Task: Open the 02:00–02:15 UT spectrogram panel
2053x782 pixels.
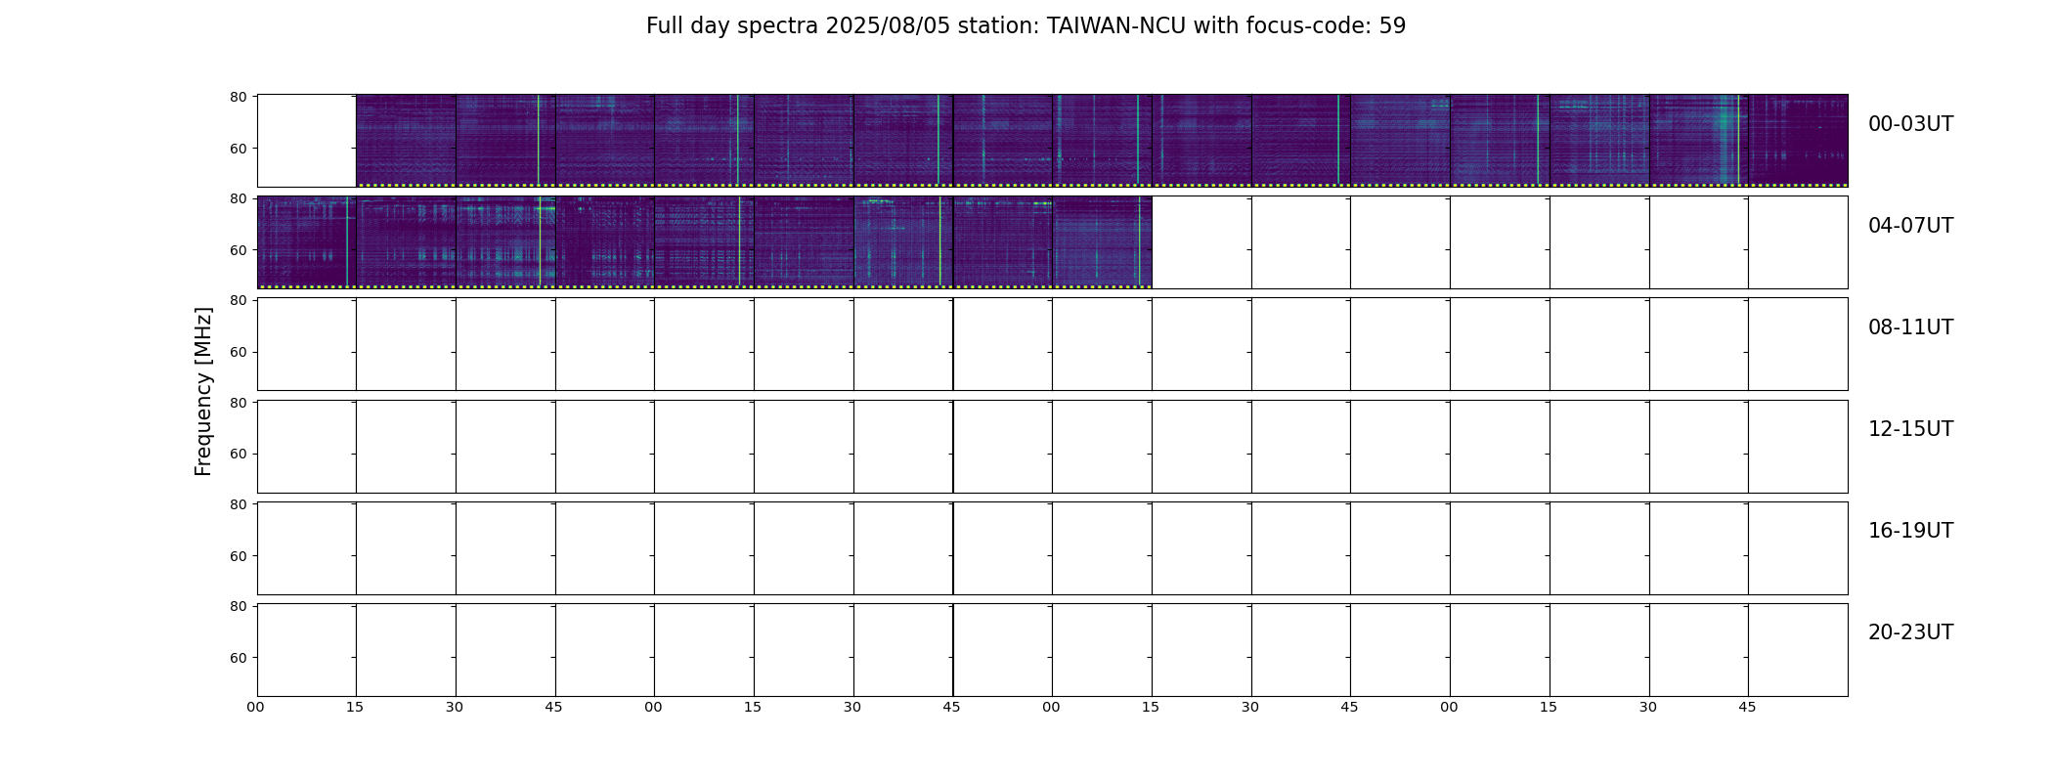Action: (1102, 141)
